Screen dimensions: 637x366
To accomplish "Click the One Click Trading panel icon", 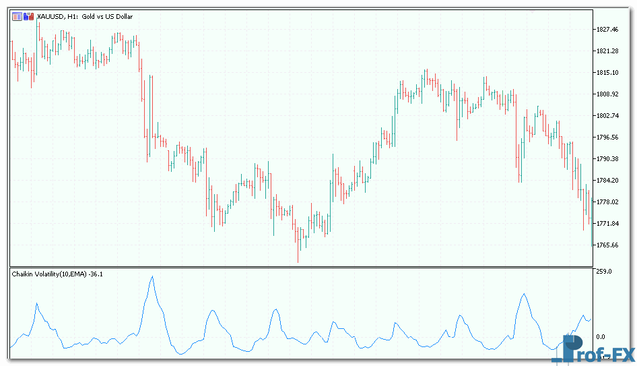I will coord(17,16).
